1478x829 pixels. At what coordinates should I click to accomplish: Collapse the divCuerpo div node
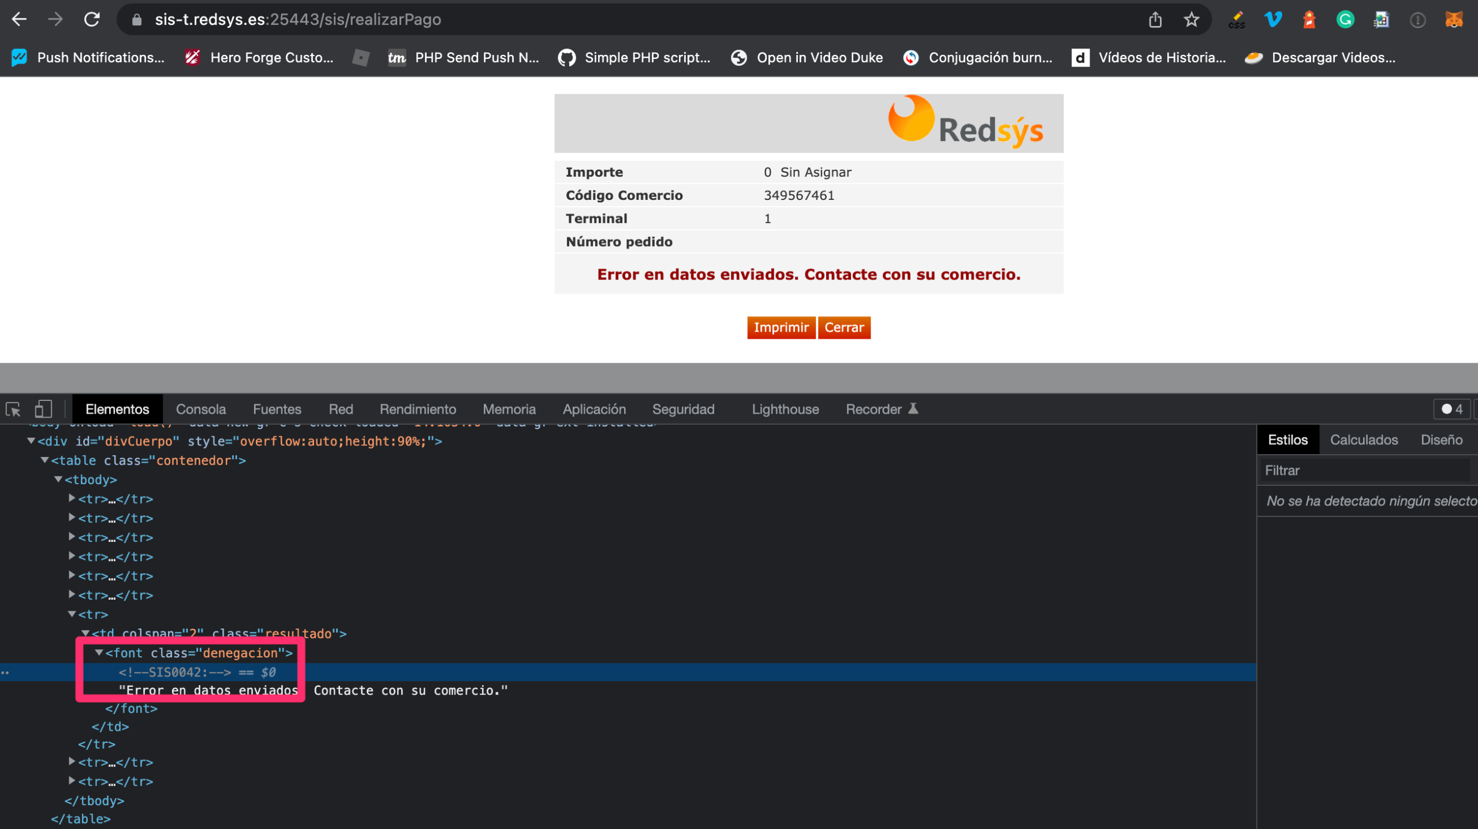point(31,441)
